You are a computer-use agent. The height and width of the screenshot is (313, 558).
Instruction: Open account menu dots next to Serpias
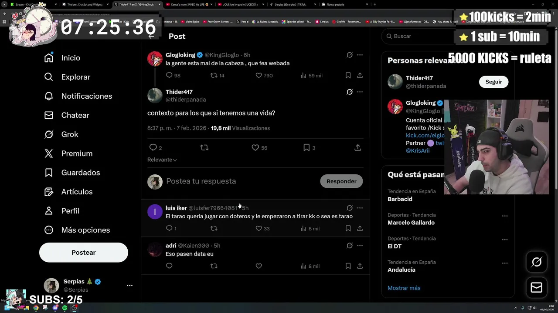[x=129, y=285]
